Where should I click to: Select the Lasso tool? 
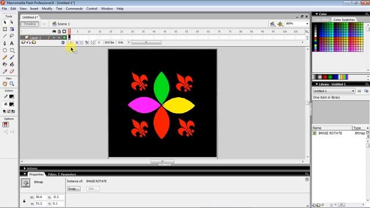[12, 36]
